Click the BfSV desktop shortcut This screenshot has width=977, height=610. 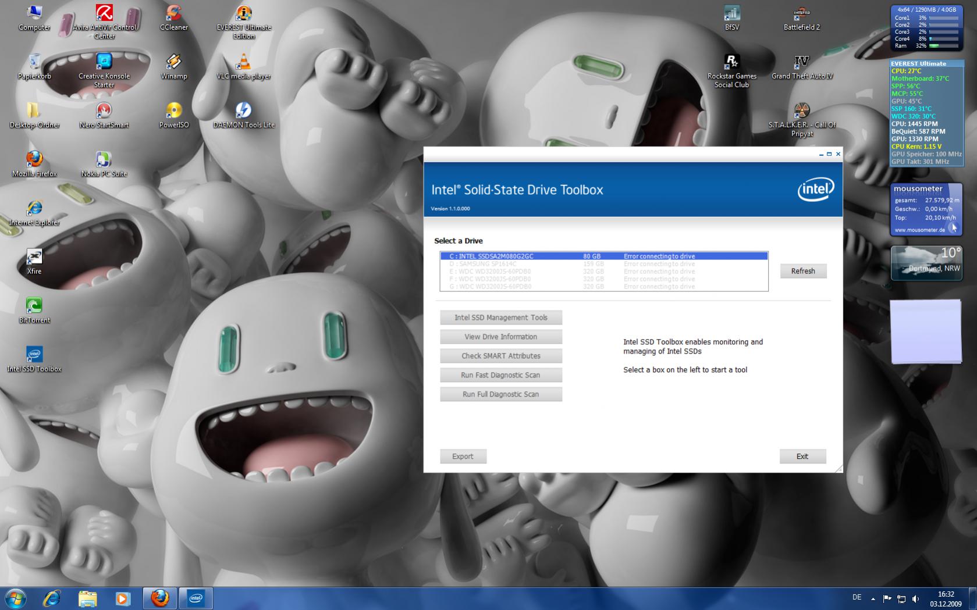tap(732, 17)
